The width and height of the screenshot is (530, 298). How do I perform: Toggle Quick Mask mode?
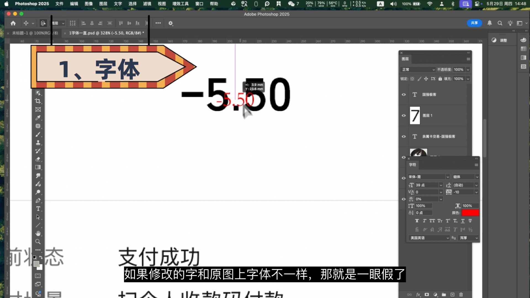click(38, 276)
